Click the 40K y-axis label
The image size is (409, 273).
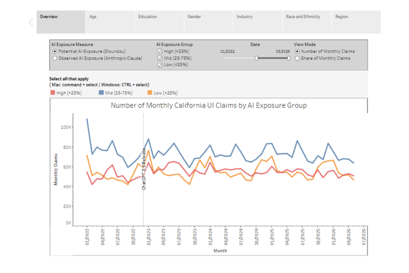coord(67,187)
